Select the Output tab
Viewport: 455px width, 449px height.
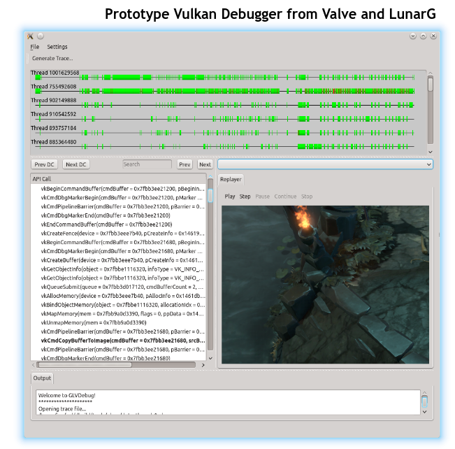tap(42, 378)
